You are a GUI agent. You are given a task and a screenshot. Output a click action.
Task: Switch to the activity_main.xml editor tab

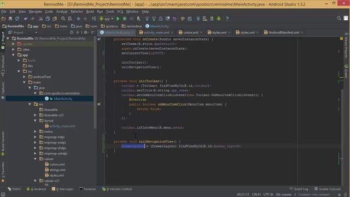click(156, 32)
